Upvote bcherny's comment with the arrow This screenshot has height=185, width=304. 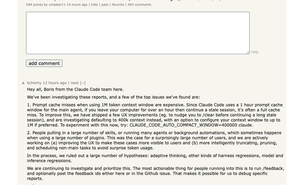pyautogui.click(x=23, y=83)
